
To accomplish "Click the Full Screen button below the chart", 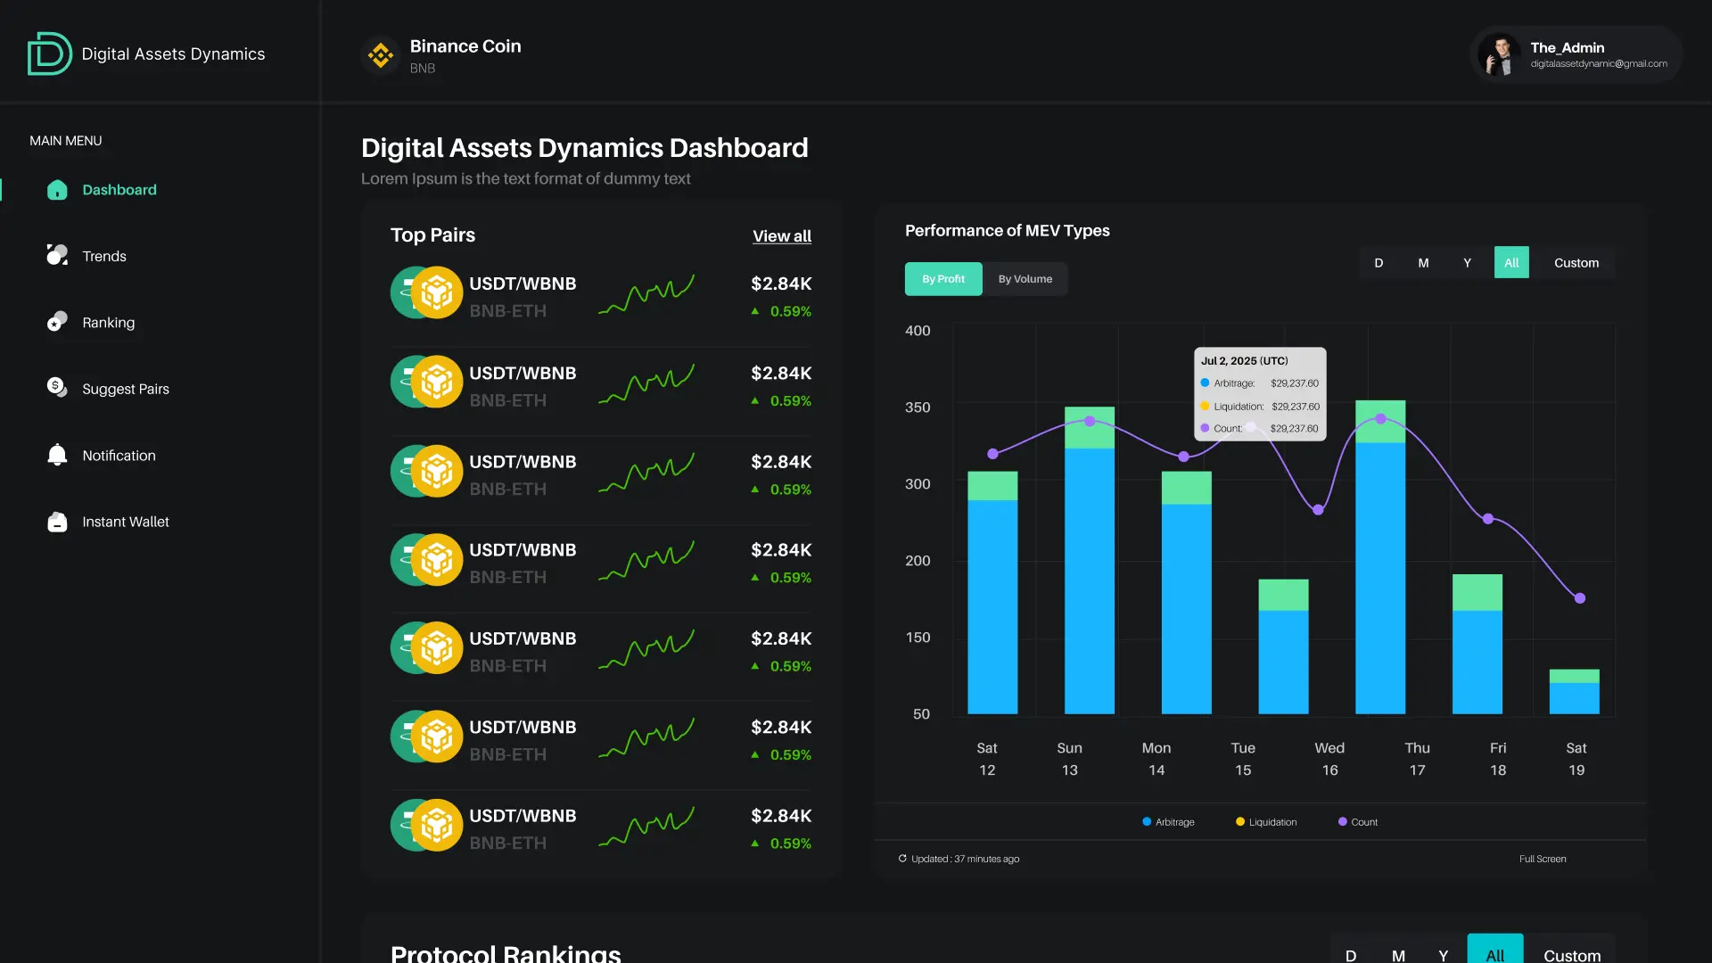I will pos(1543,859).
